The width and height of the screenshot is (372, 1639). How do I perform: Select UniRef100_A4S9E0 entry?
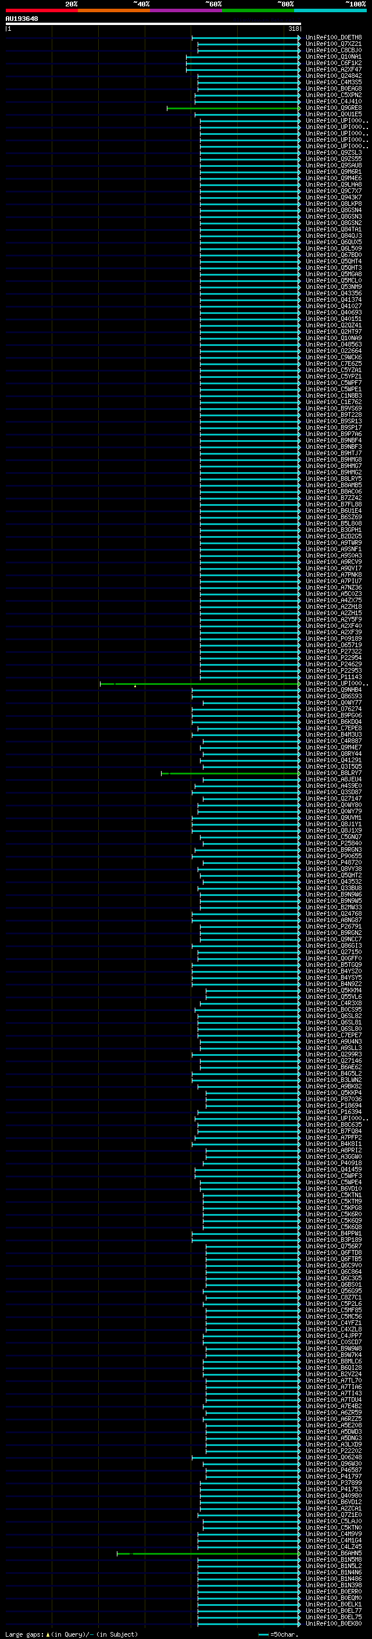[x=334, y=786]
